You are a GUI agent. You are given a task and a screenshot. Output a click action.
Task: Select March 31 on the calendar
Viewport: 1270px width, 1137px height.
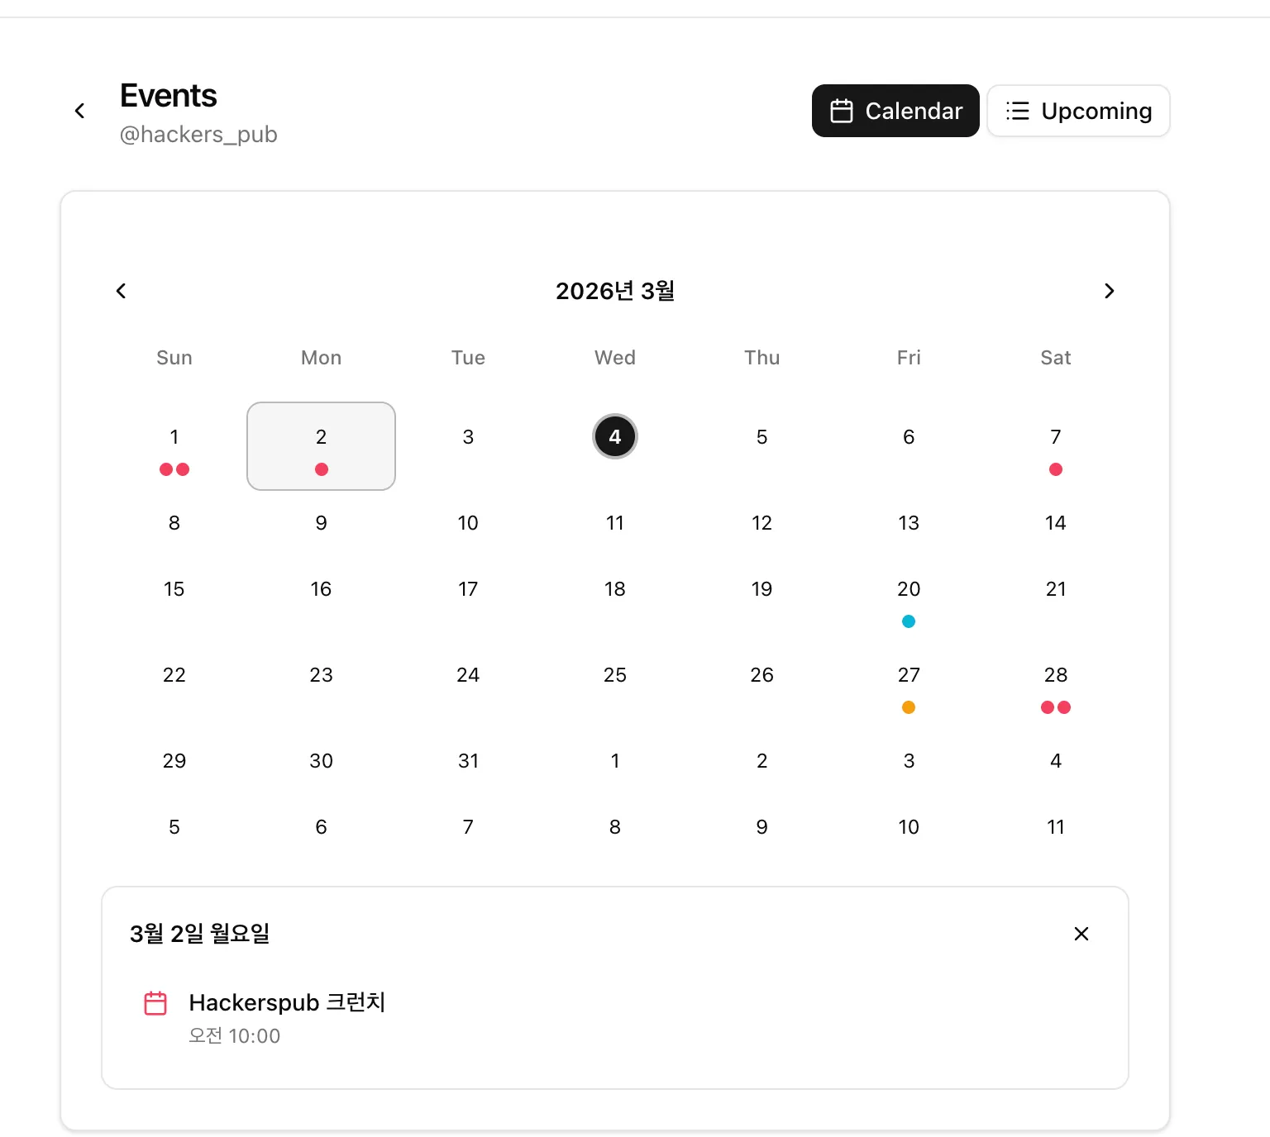pyautogui.click(x=468, y=761)
